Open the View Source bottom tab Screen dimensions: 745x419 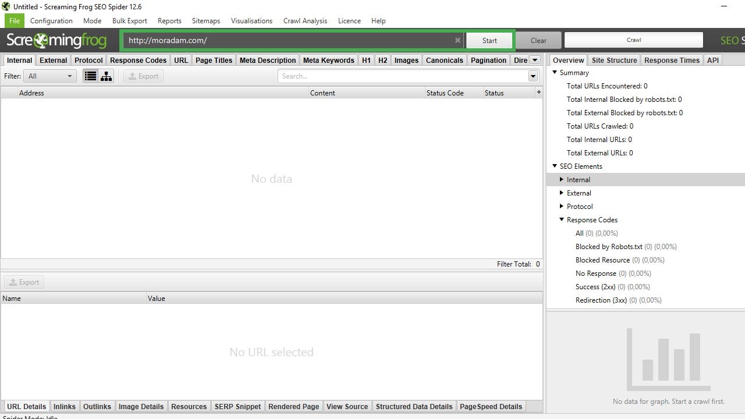[x=347, y=406]
